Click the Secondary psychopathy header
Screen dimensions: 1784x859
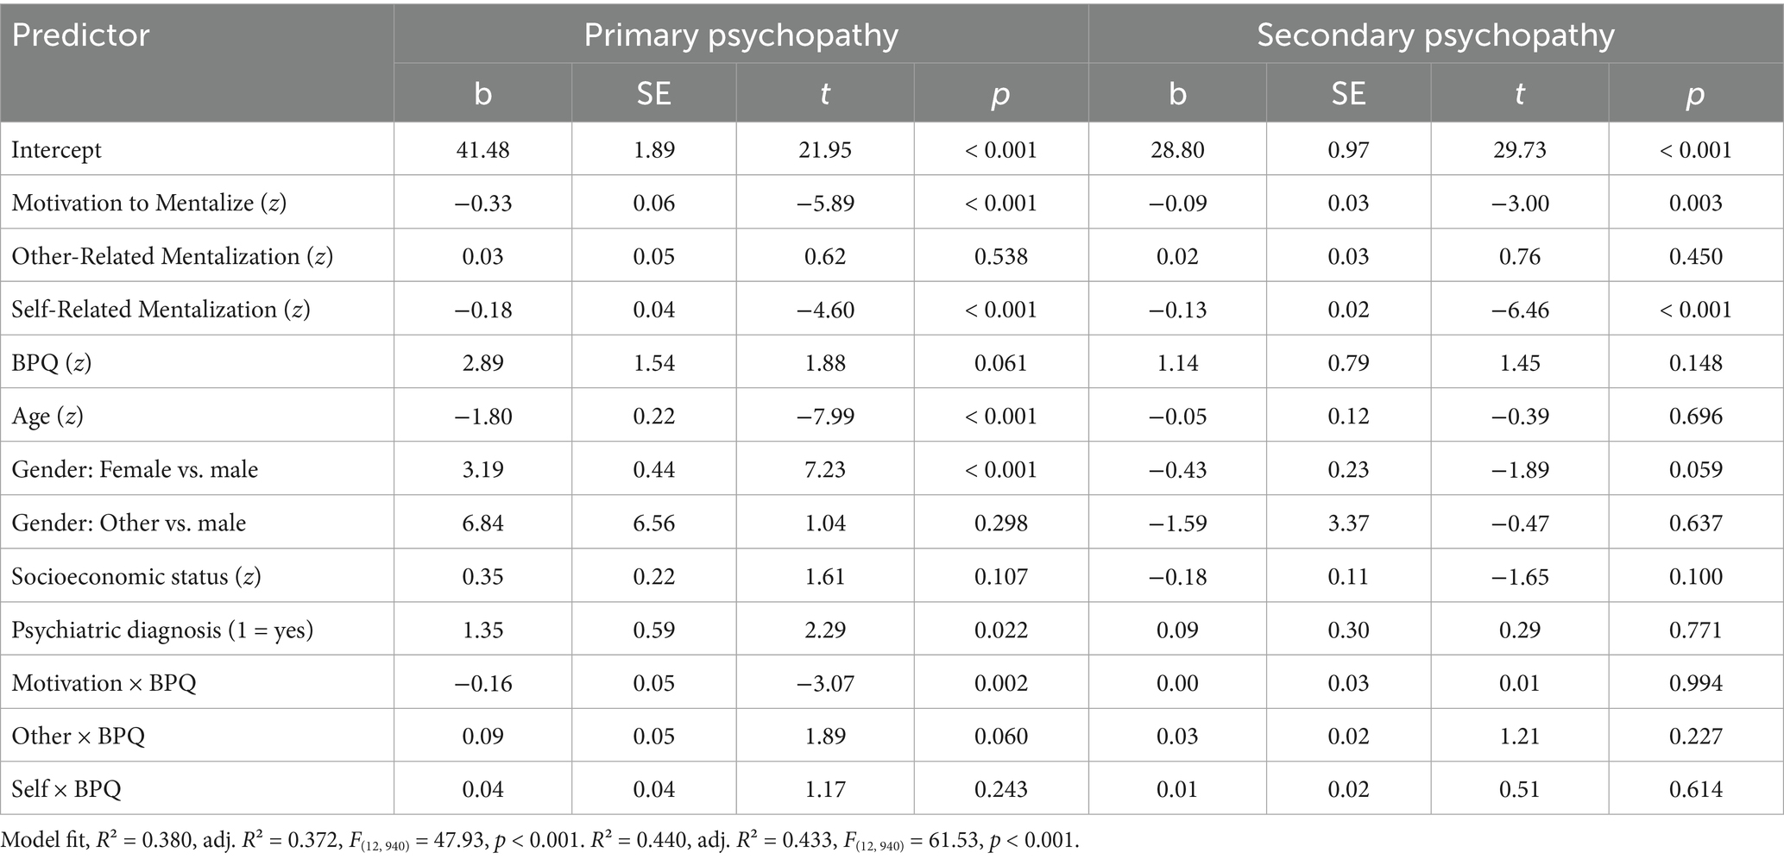[x=1434, y=35]
